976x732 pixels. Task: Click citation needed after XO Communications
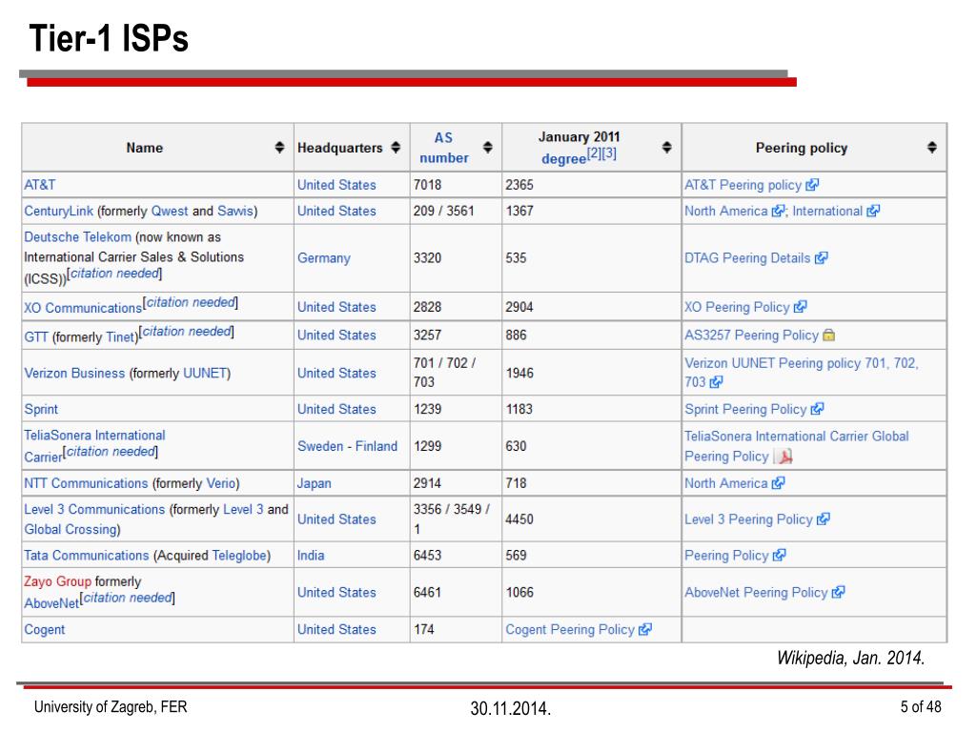191,302
